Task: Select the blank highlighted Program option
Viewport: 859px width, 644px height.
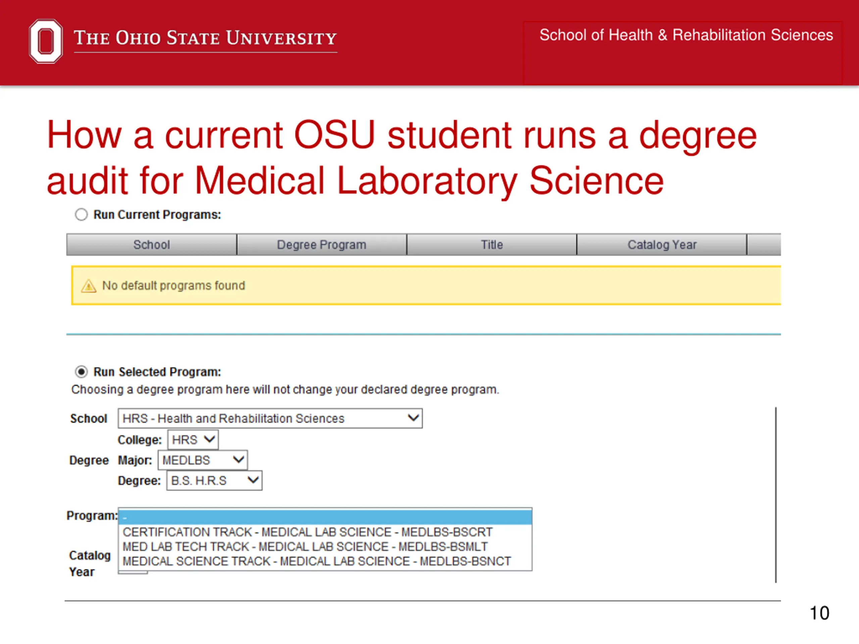Action: tap(325, 517)
